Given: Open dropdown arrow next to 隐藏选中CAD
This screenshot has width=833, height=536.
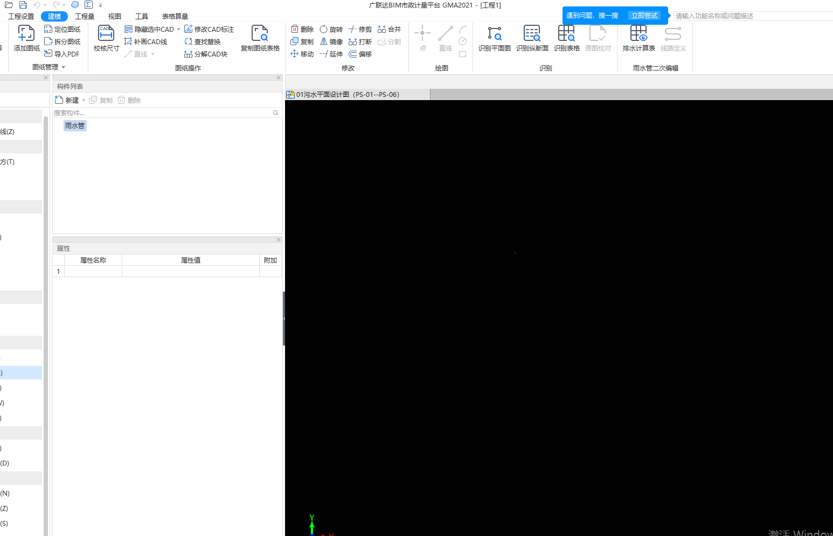Looking at the screenshot, I should (x=179, y=29).
